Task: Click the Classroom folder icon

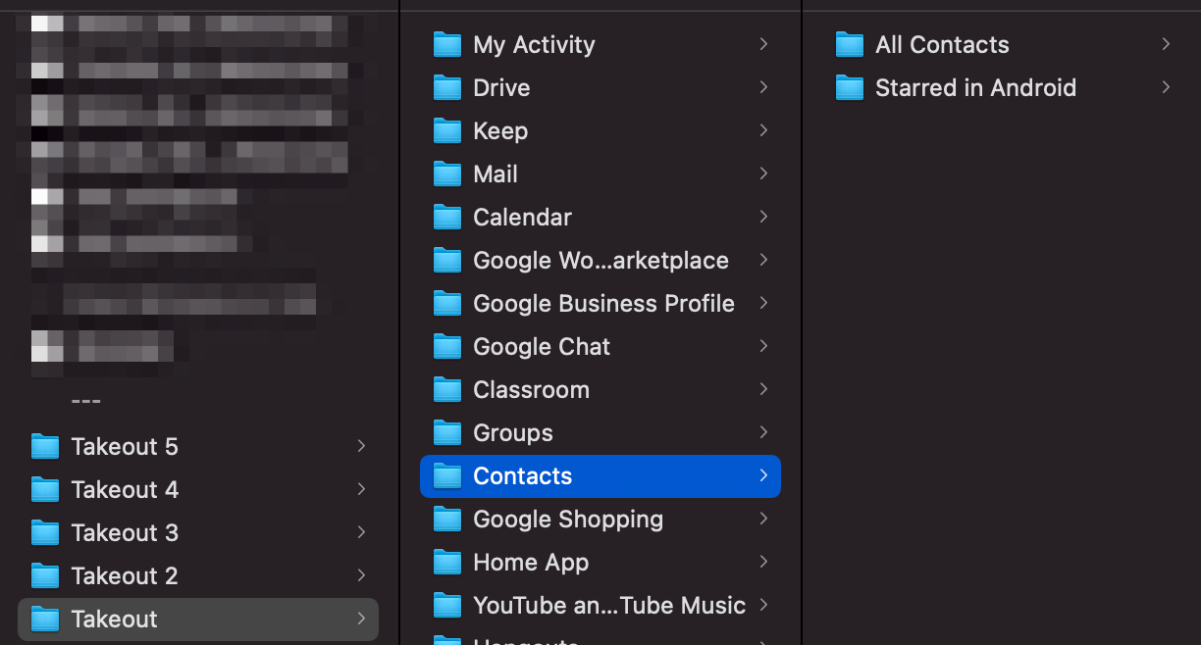Action: (x=447, y=390)
